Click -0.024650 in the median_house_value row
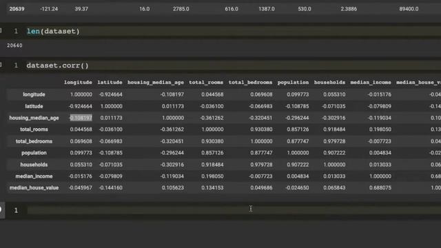The height and width of the screenshot is (248, 441). click(297, 188)
